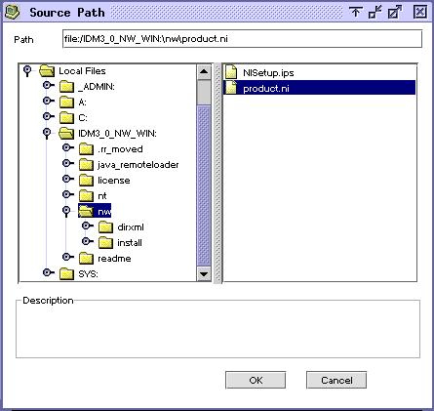Click the .rr_moved folder icon
This screenshot has width=434, height=411.
(x=86, y=149)
